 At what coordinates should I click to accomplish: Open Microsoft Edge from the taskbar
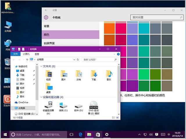point(81,135)
